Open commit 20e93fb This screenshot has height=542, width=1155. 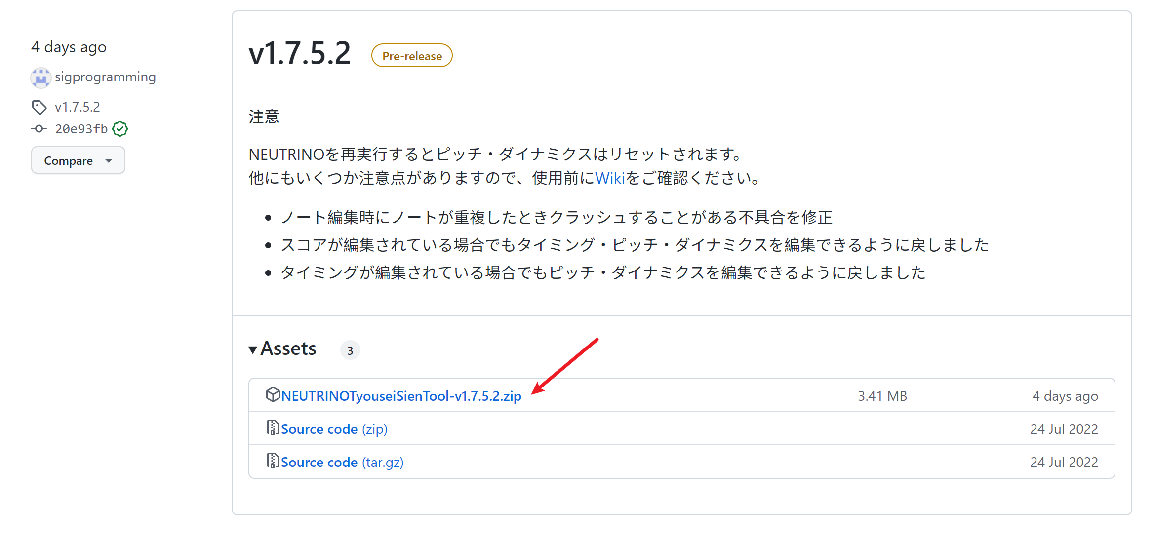81,129
